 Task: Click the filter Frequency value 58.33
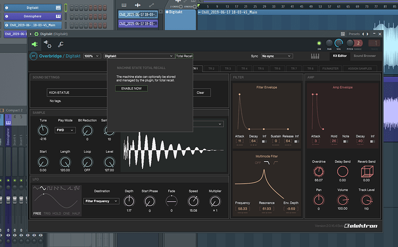coord(242,209)
